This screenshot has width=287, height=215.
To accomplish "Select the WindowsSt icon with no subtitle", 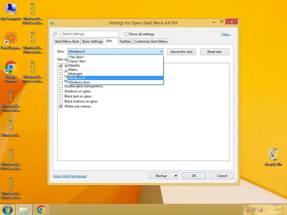I will coord(11,128).
